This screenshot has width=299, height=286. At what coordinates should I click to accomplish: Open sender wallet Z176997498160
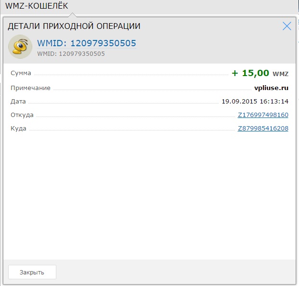(263, 115)
